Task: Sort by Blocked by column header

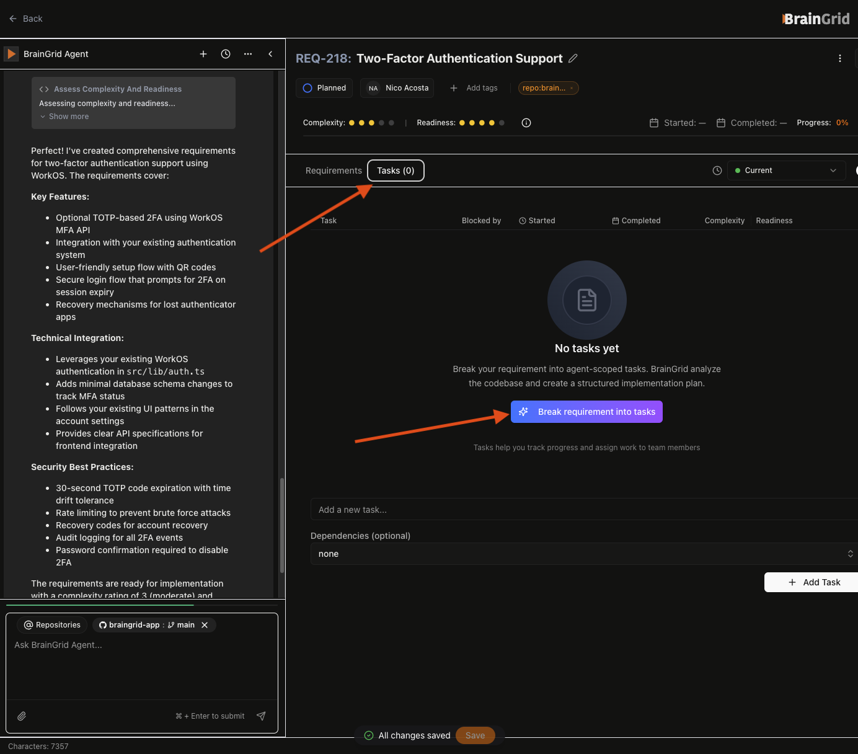Action: (481, 221)
